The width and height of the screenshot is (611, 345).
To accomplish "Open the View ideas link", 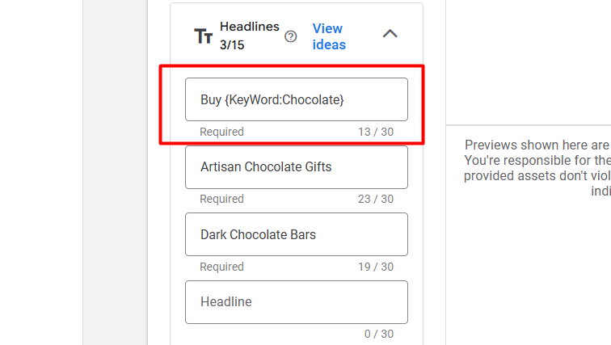I will (329, 36).
